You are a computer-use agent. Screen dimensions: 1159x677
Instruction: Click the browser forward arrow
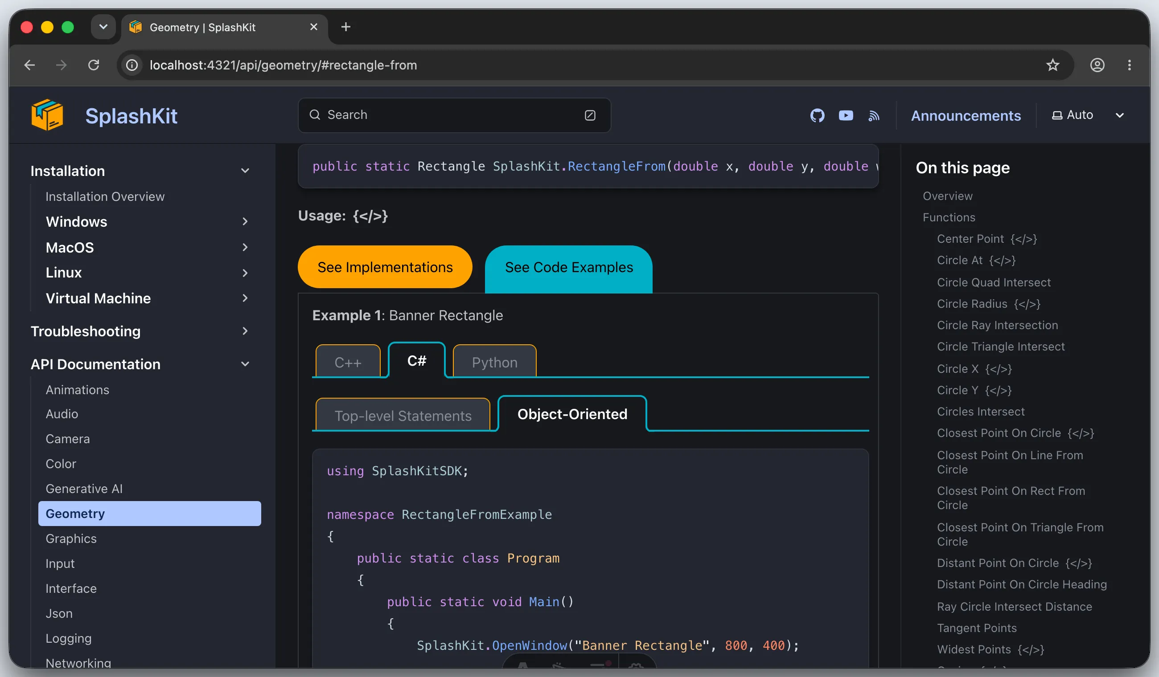[x=61, y=65]
